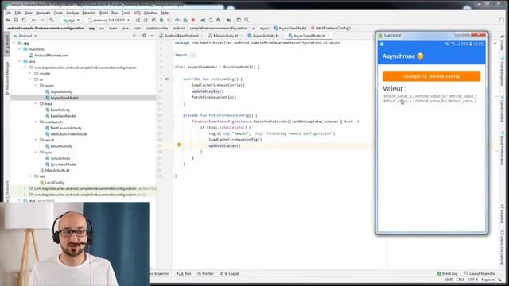Open the Refactor menu
This screenshot has height=286, width=509.
point(88,13)
